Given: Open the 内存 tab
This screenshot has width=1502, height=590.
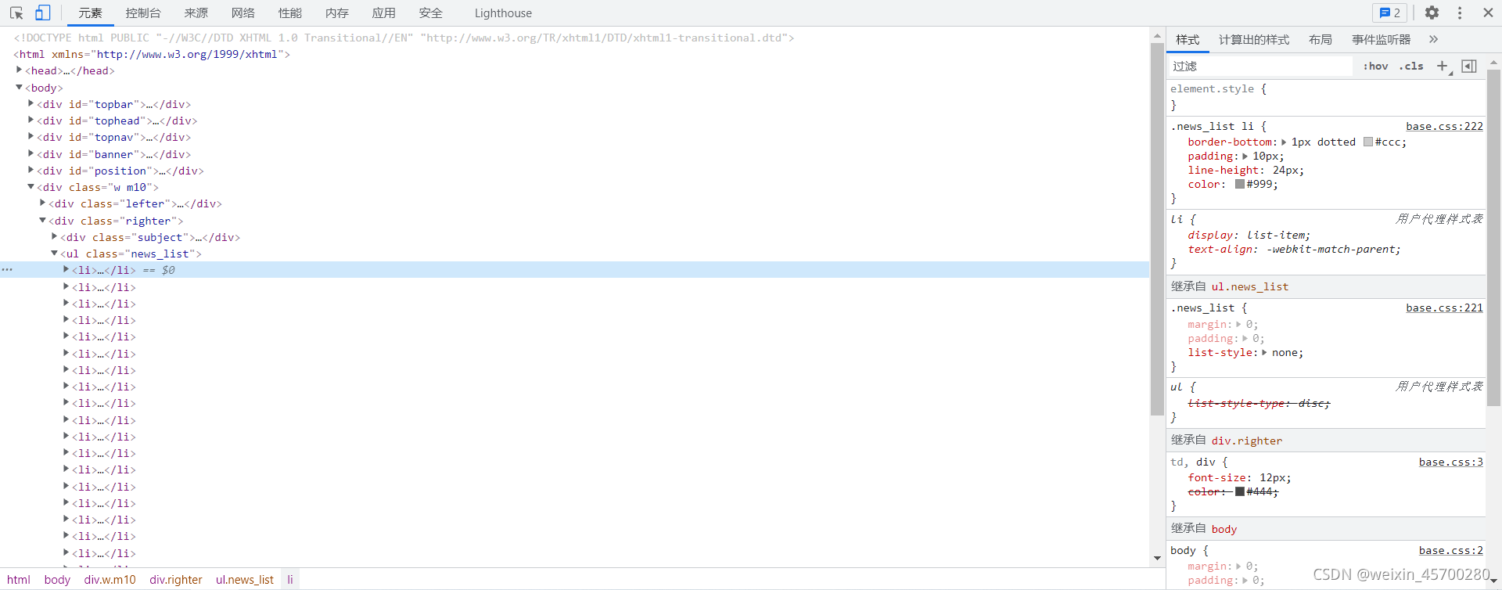Looking at the screenshot, I should tap(337, 13).
